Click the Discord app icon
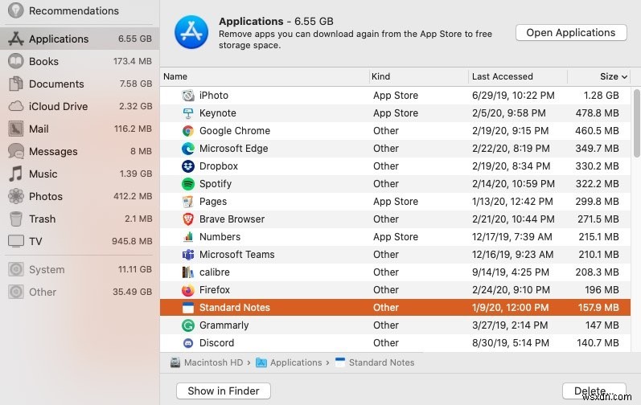The height and width of the screenshot is (405, 641). click(x=188, y=343)
